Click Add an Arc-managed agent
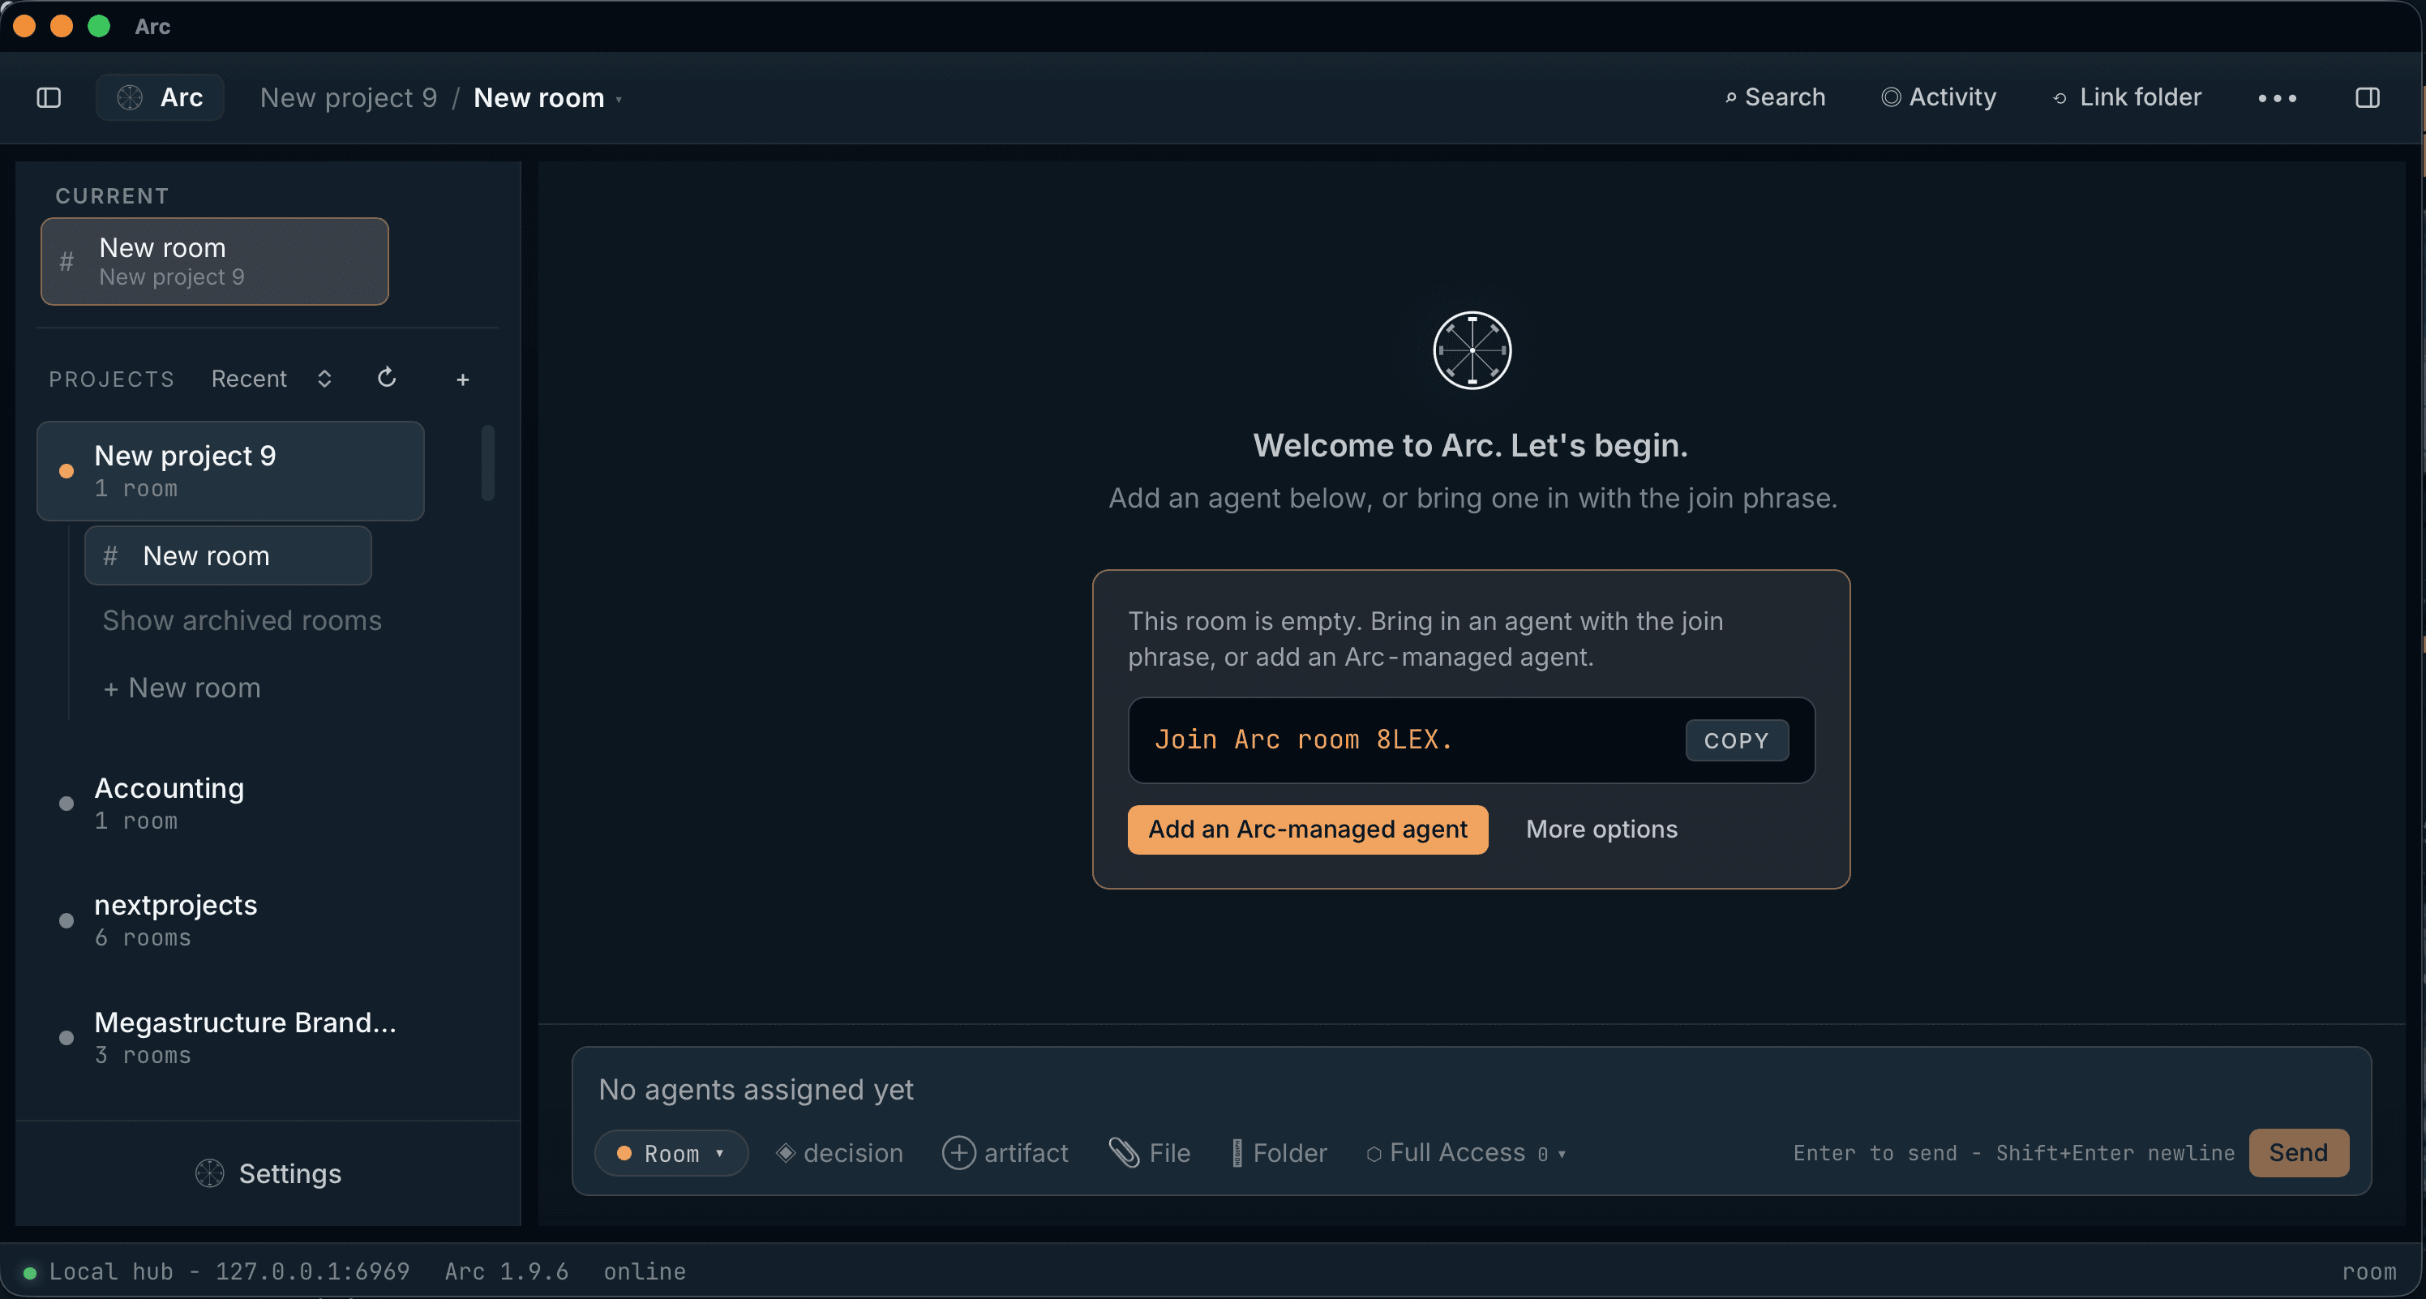 point(1308,830)
